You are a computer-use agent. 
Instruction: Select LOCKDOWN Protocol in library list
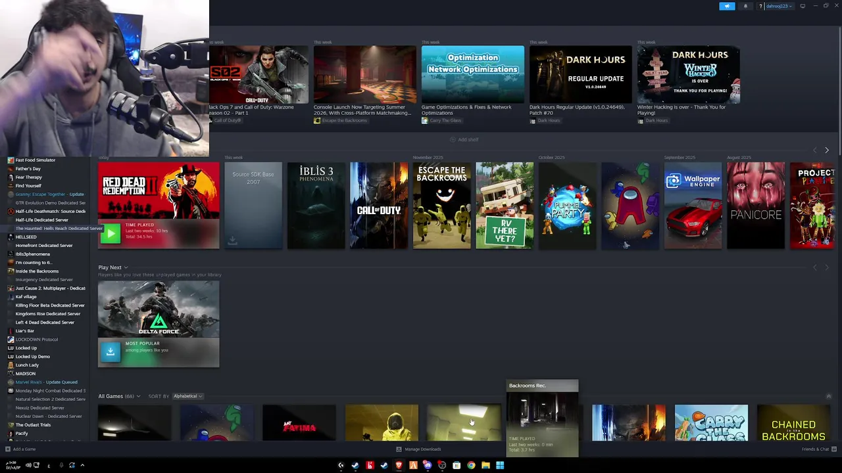point(37,339)
